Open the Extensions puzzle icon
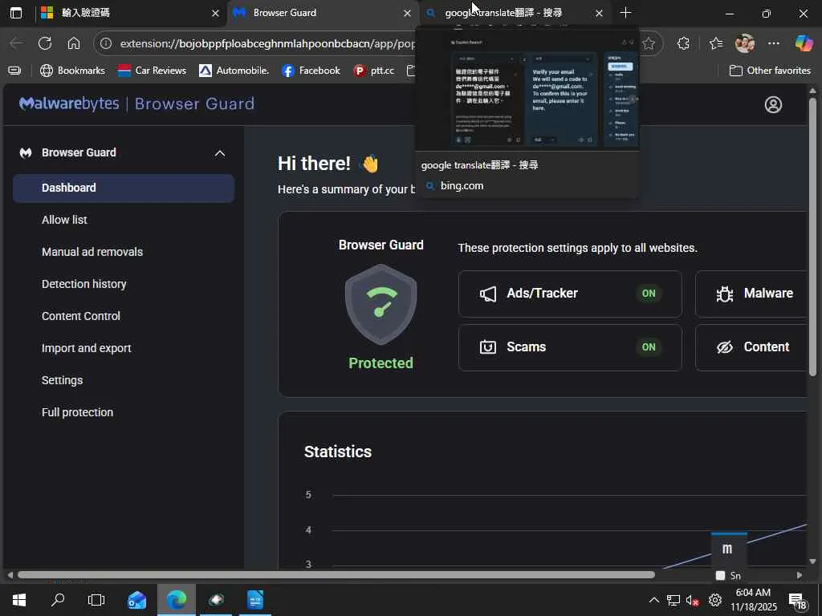The height and width of the screenshot is (616, 822). pos(683,43)
